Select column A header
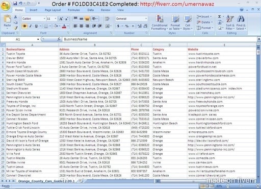The image size is (261, 189). click(32, 45)
